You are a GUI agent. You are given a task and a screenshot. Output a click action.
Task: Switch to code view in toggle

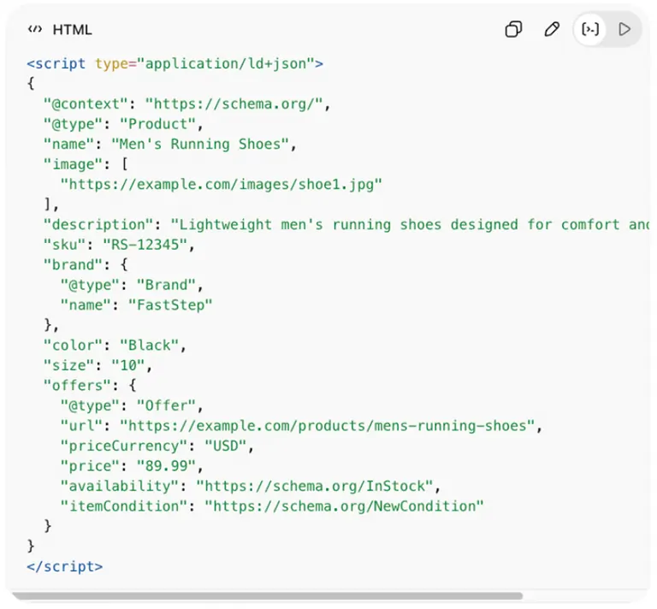pyautogui.click(x=590, y=30)
